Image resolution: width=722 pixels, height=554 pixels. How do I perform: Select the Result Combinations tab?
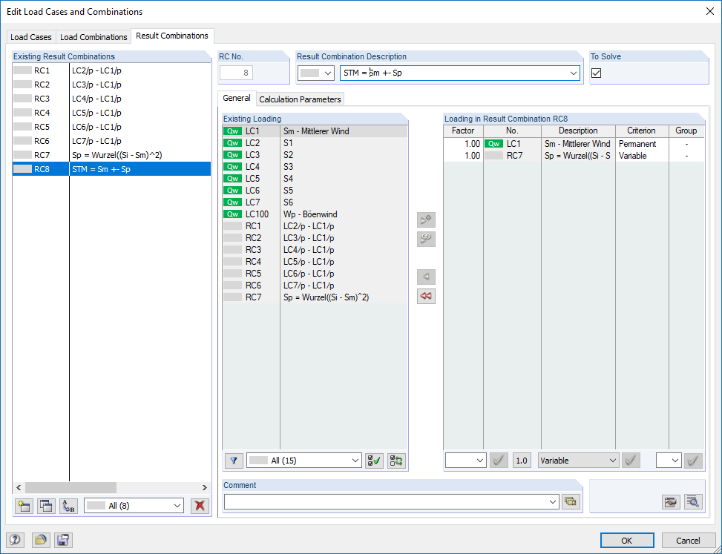tap(172, 36)
